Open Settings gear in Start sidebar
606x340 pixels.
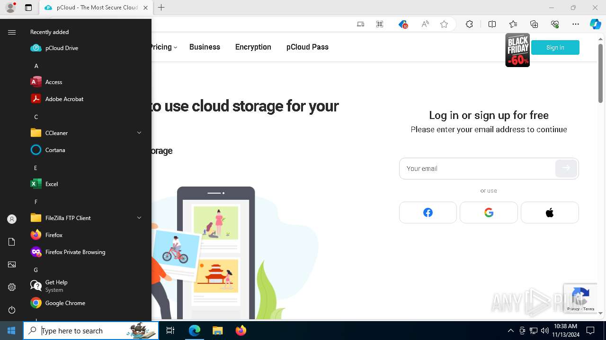tap(12, 287)
